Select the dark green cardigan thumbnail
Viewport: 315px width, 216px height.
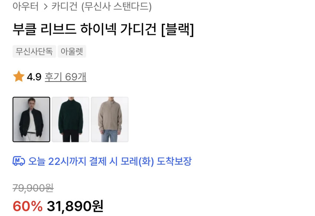[70, 120]
